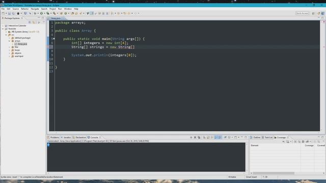326x183 pixels.
Task: Switch to the Declaration tab
Action: [79, 137]
